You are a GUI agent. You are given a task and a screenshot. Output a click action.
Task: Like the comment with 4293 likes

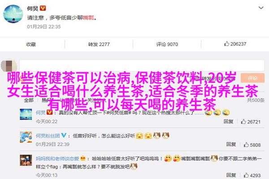(246, 175)
